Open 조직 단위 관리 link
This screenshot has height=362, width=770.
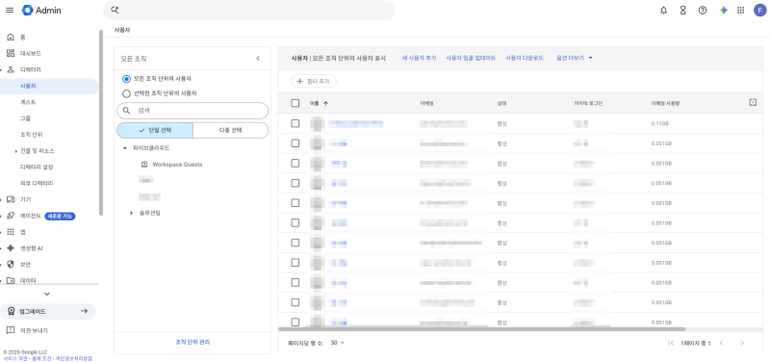(x=192, y=342)
